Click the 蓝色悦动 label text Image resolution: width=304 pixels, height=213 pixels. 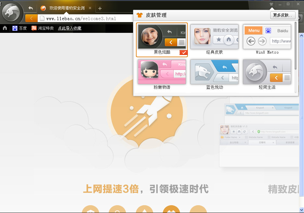[214, 87]
